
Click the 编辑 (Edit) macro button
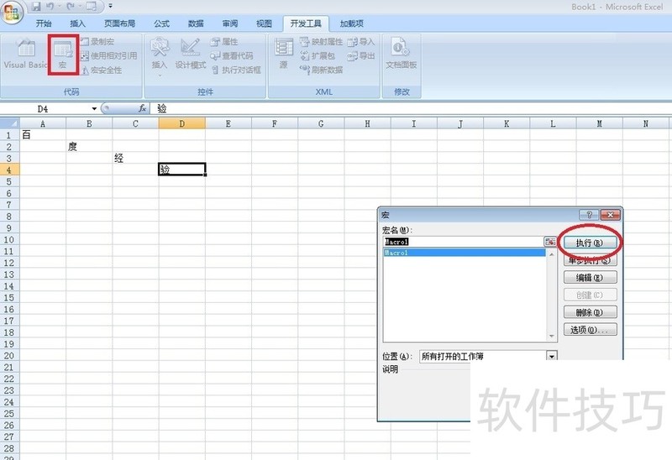(591, 278)
